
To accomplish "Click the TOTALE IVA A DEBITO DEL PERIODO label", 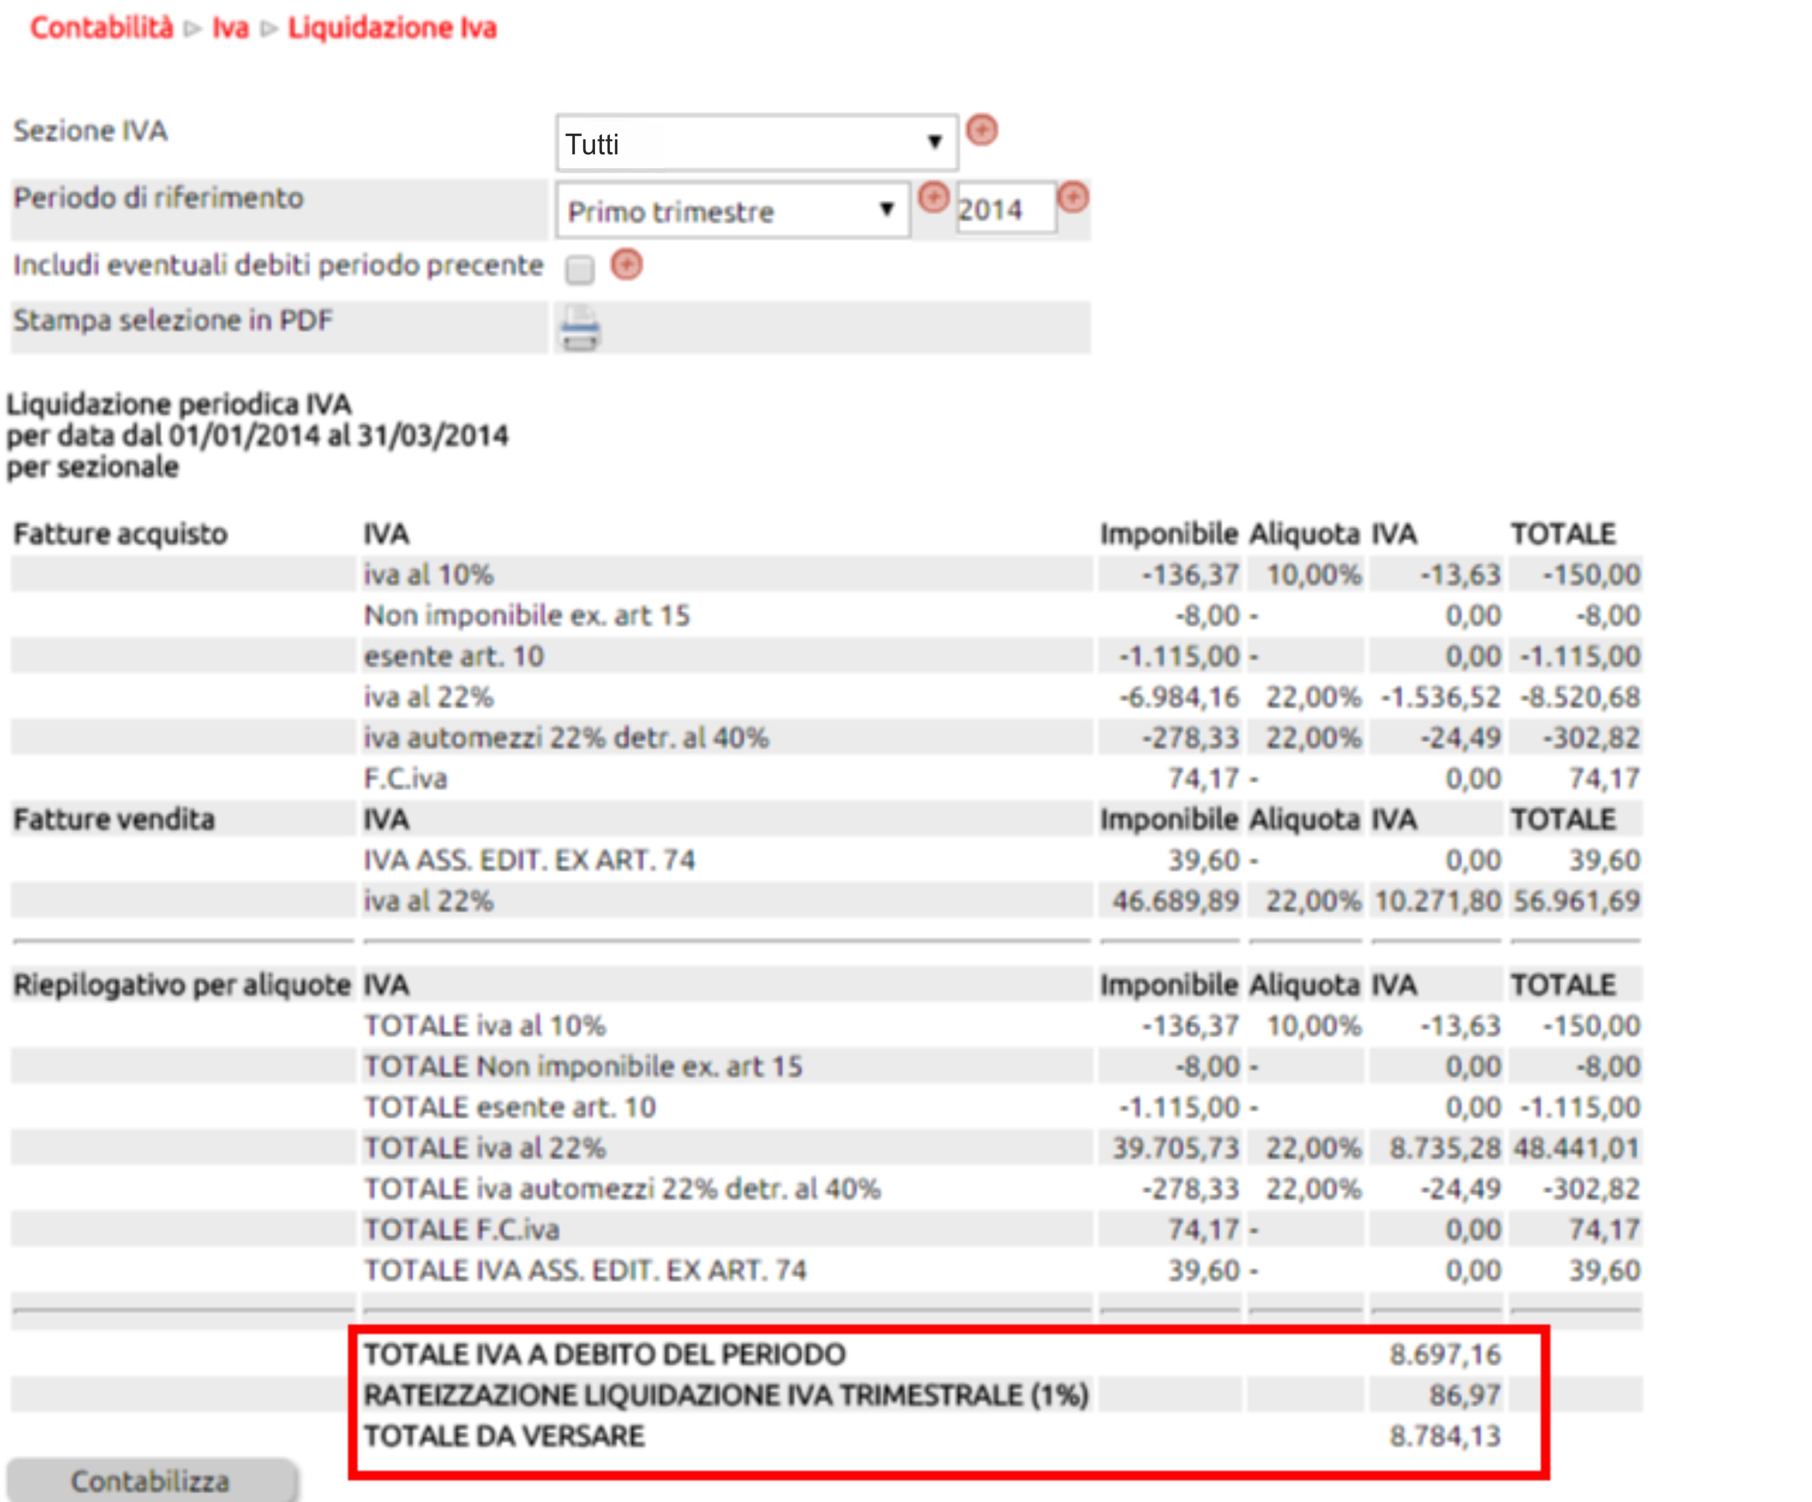I will (605, 1355).
